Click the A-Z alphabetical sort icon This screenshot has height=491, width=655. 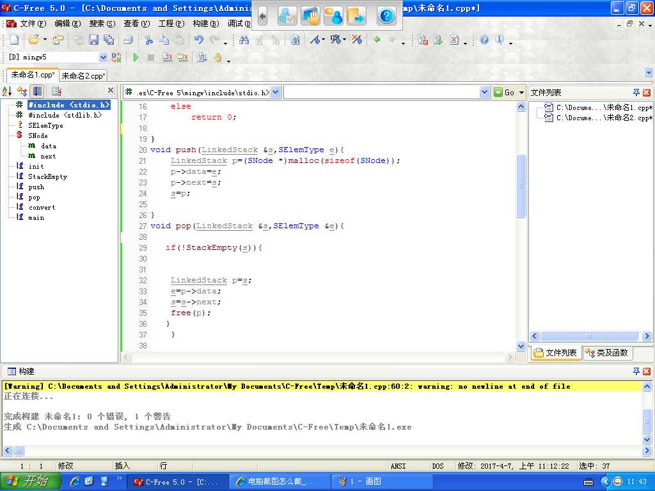tap(7, 91)
